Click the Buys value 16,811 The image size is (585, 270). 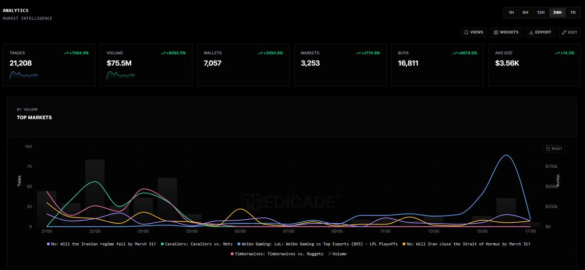coord(408,63)
